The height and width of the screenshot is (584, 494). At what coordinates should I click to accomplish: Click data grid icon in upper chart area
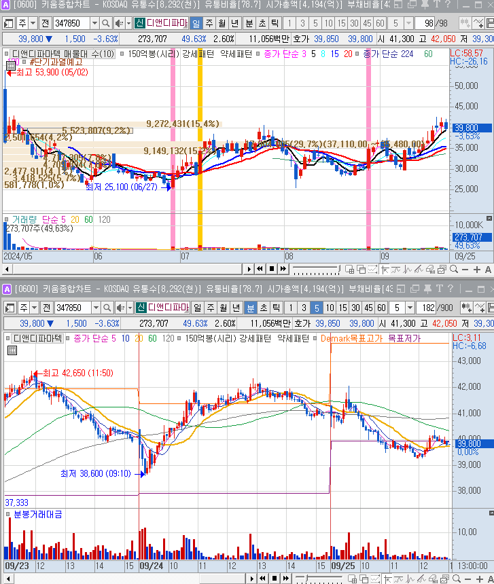click(x=11, y=66)
